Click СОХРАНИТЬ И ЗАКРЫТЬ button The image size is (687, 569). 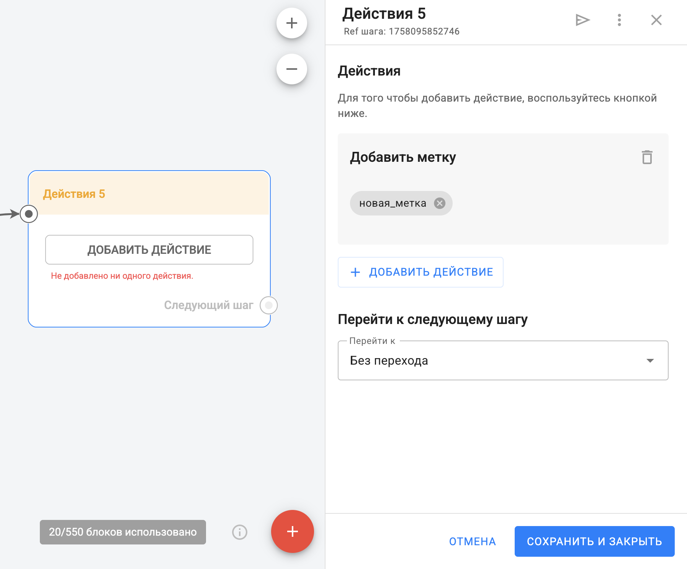click(x=594, y=541)
